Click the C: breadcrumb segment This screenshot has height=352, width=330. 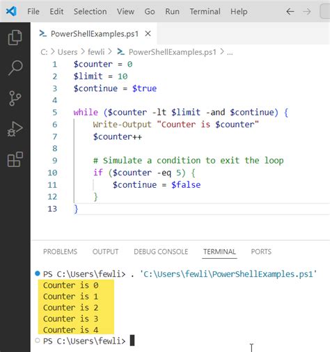(x=44, y=52)
